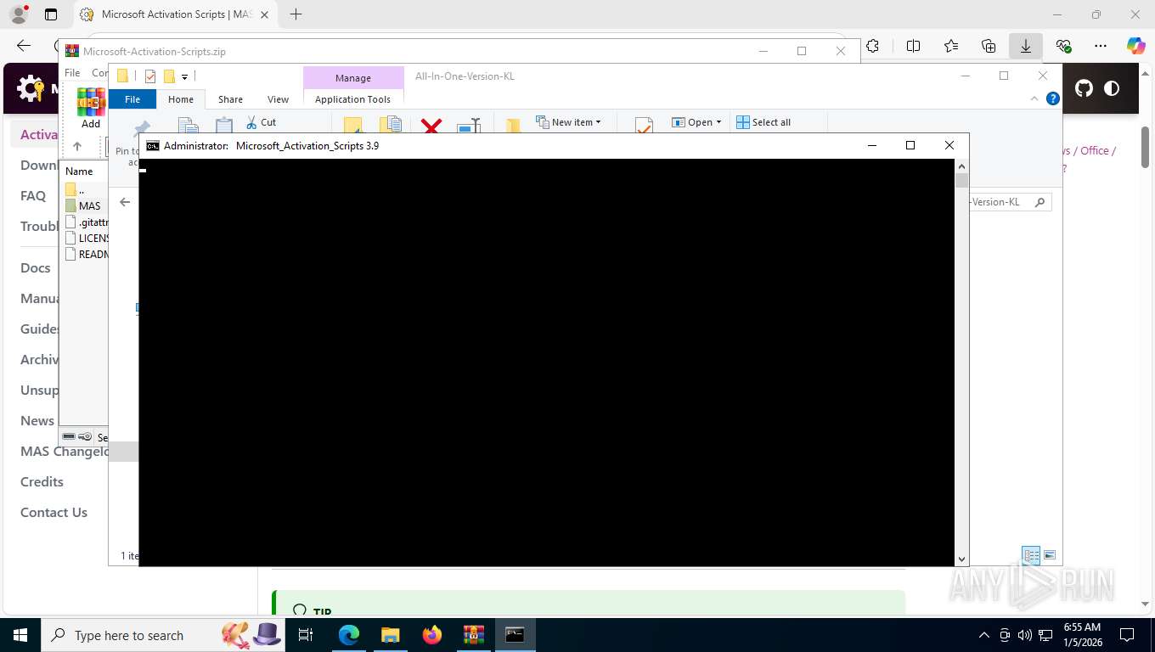
Task: Open News link in website sidebar
Action: (x=37, y=420)
